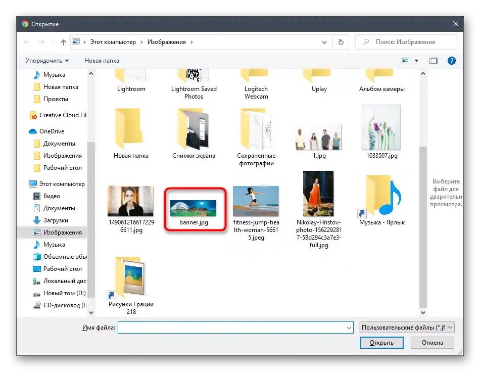Viewport: 480px width, 372px height.
Task: Go back using the back arrow
Action: coord(26,42)
